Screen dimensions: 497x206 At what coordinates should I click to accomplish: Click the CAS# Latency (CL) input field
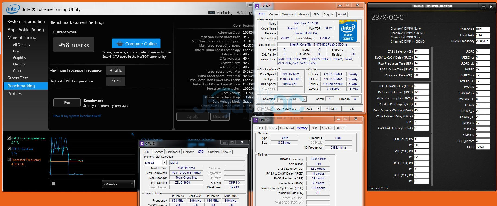coord(421,51)
